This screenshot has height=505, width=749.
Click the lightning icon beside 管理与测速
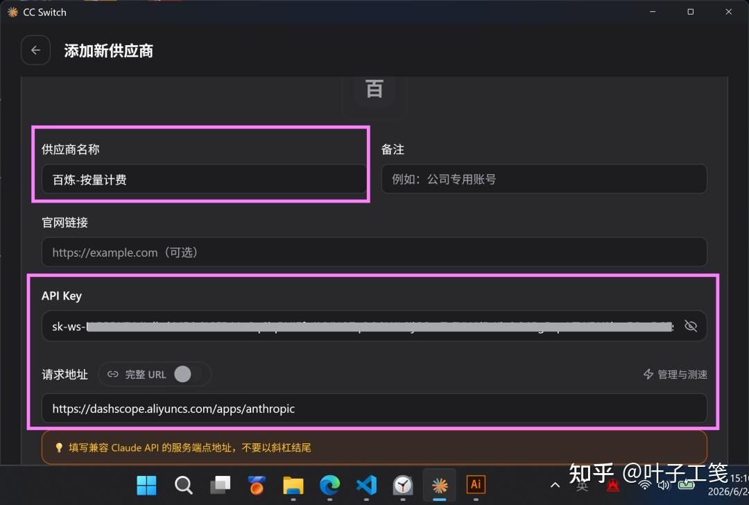(648, 374)
